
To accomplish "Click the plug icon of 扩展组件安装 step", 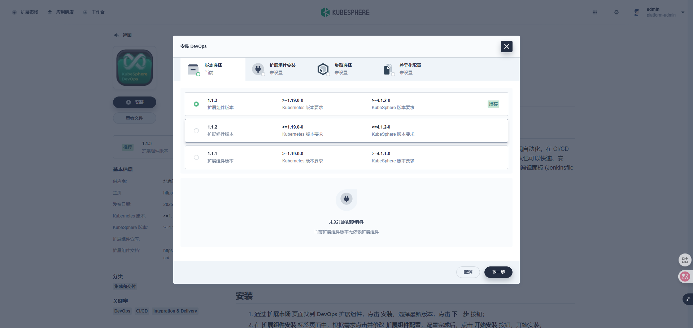I will click(258, 69).
